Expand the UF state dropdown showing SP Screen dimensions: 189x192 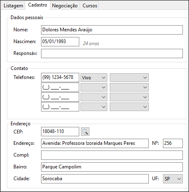[173, 179]
